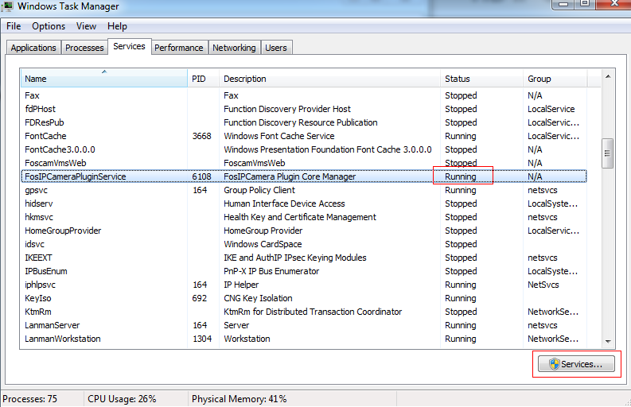631x407 pixels.
Task: Sort by the Description column header
Action: tap(329, 79)
